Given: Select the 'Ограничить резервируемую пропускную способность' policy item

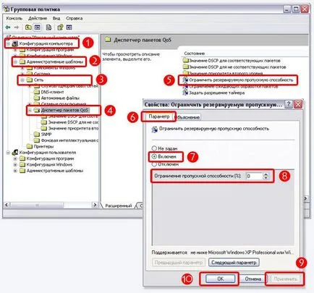Looking at the screenshot, I should [x=241, y=80].
